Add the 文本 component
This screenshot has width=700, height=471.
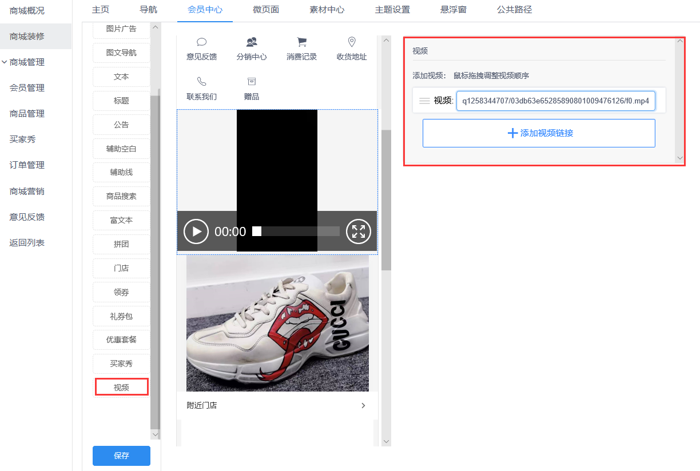[x=121, y=77]
